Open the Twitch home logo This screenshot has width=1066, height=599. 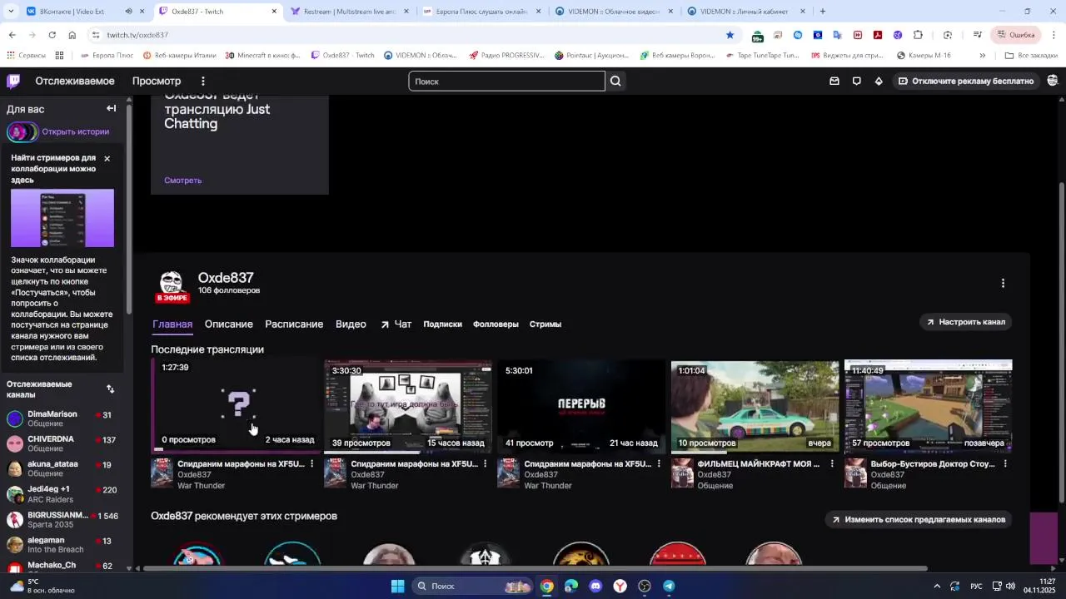[x=13, y=81]
